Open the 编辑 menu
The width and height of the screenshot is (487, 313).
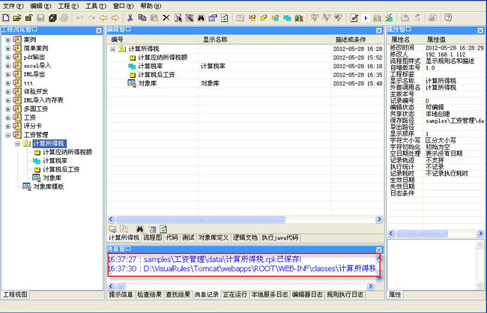pos(40,6)
